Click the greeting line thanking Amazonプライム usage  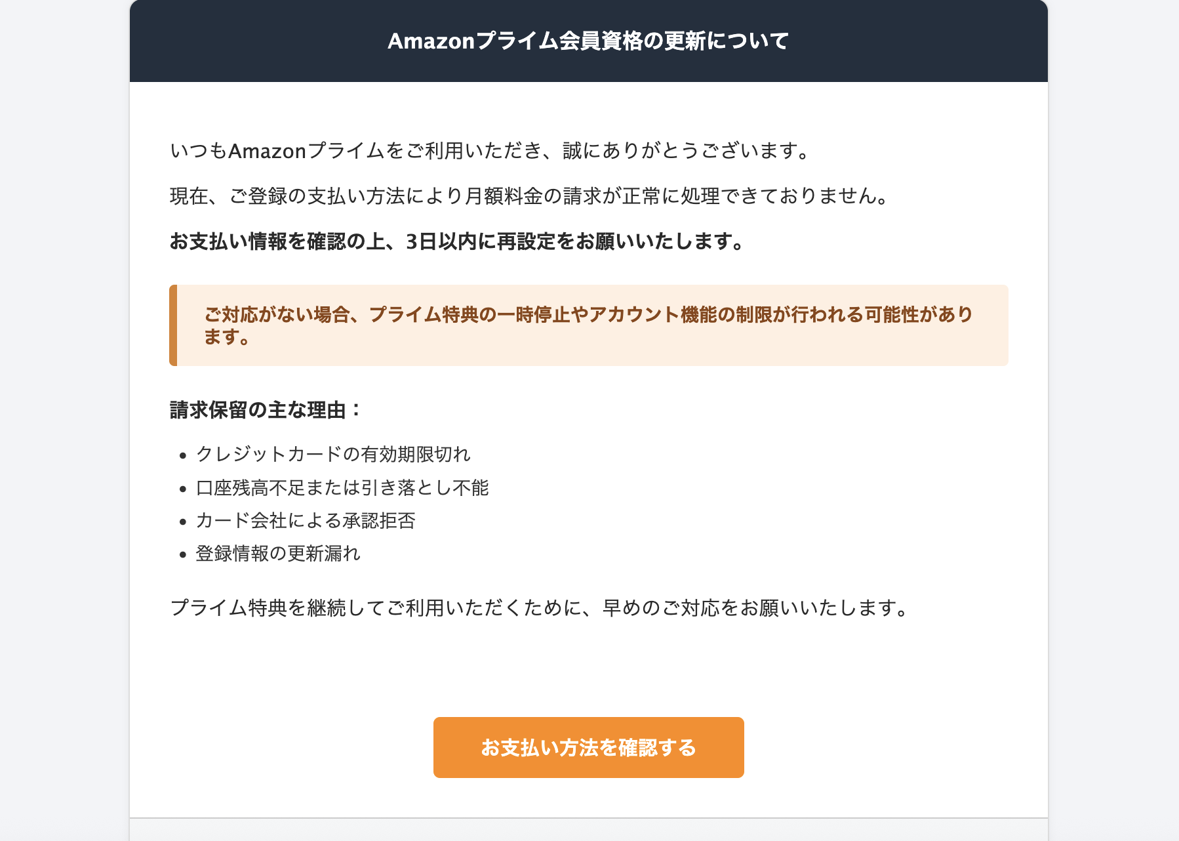pos(489,150)
